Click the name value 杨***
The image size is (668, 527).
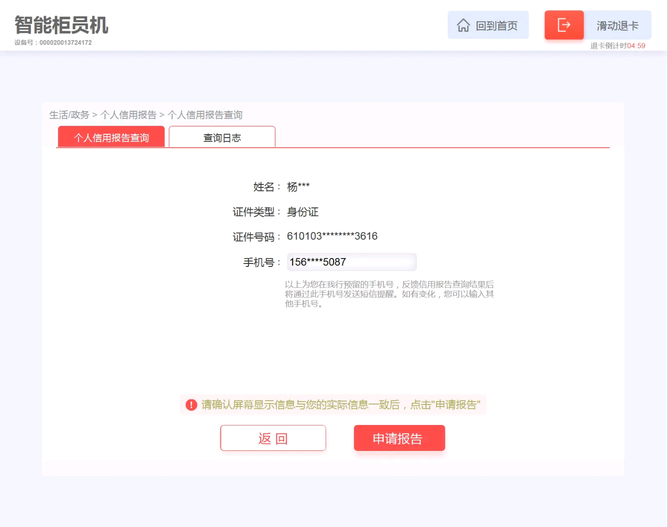(x=298, y=187)
